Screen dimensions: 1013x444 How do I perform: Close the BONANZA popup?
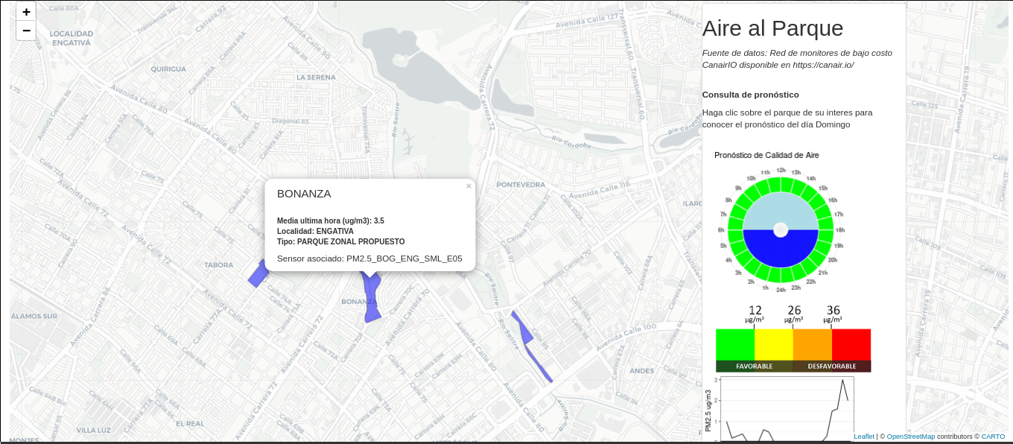tap(469, 186)
